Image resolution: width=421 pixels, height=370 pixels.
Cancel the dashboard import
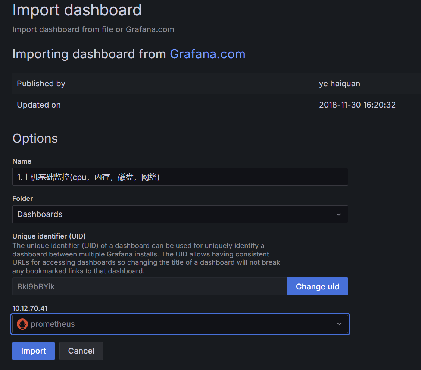[x=81, y=351]
